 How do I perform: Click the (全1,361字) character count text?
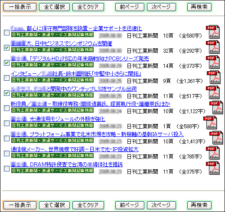pyautogui.click(x=189, y=81)
